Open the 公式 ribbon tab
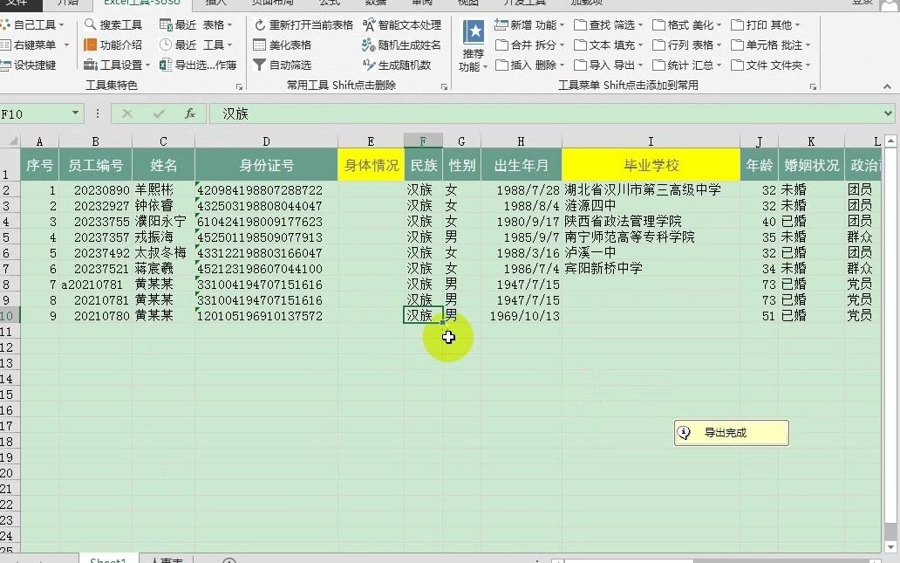 point(329,3)
